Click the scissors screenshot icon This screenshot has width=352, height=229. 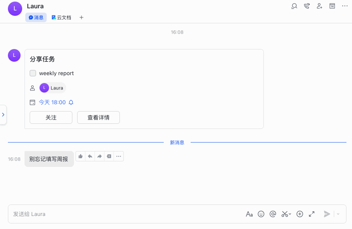285,214
